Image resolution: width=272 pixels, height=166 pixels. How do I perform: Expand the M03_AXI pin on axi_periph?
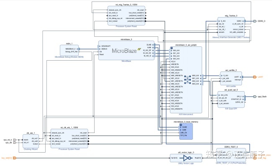(x=201, y=84)
